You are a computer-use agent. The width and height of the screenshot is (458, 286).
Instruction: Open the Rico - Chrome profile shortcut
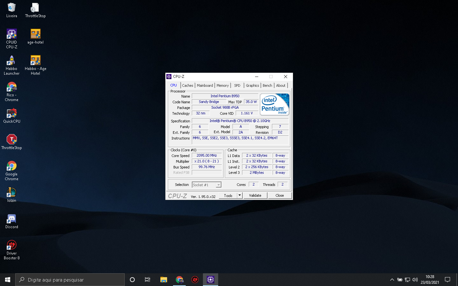click(11, 92)
